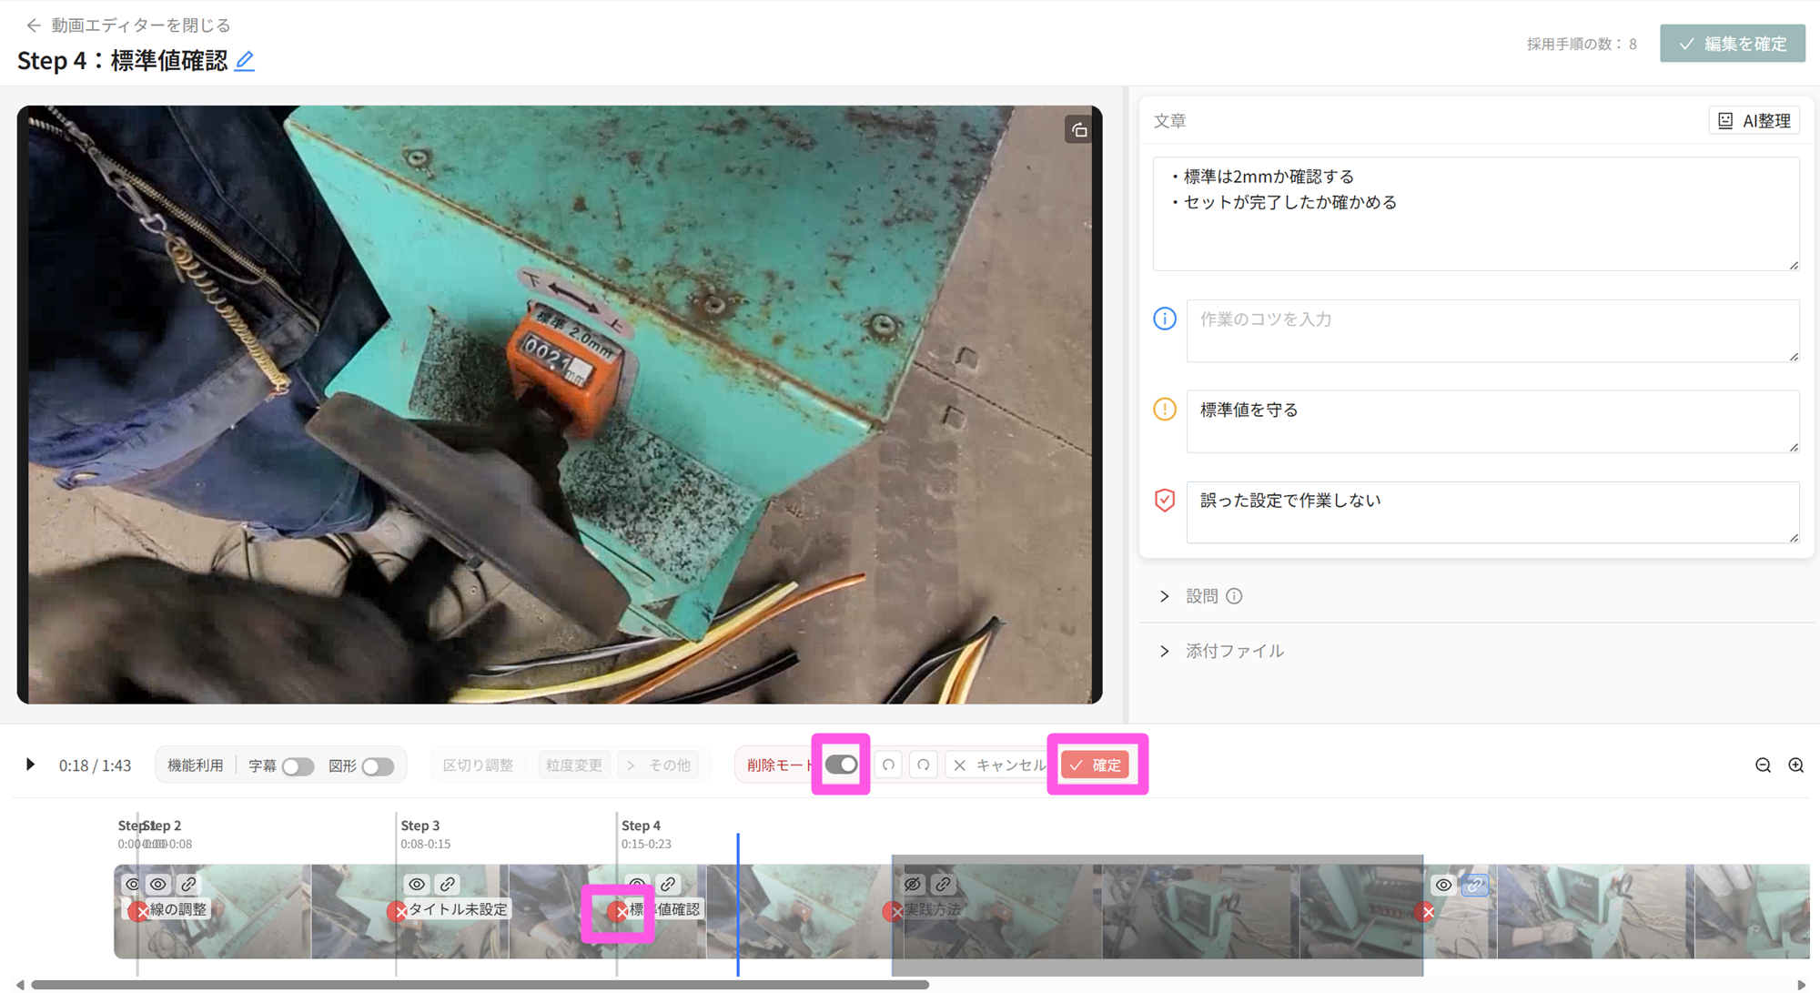Click the link icon on Step 3 segment
This screenshot has height=993, width=1820.
tap(448, 884)
